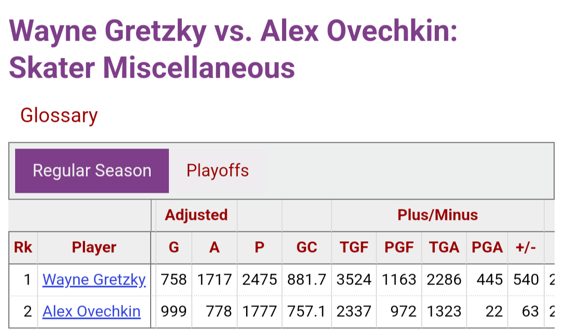Viewport: 563px width, 333px height.
Task: Sort by +/- column header
Action: [526, 248]
